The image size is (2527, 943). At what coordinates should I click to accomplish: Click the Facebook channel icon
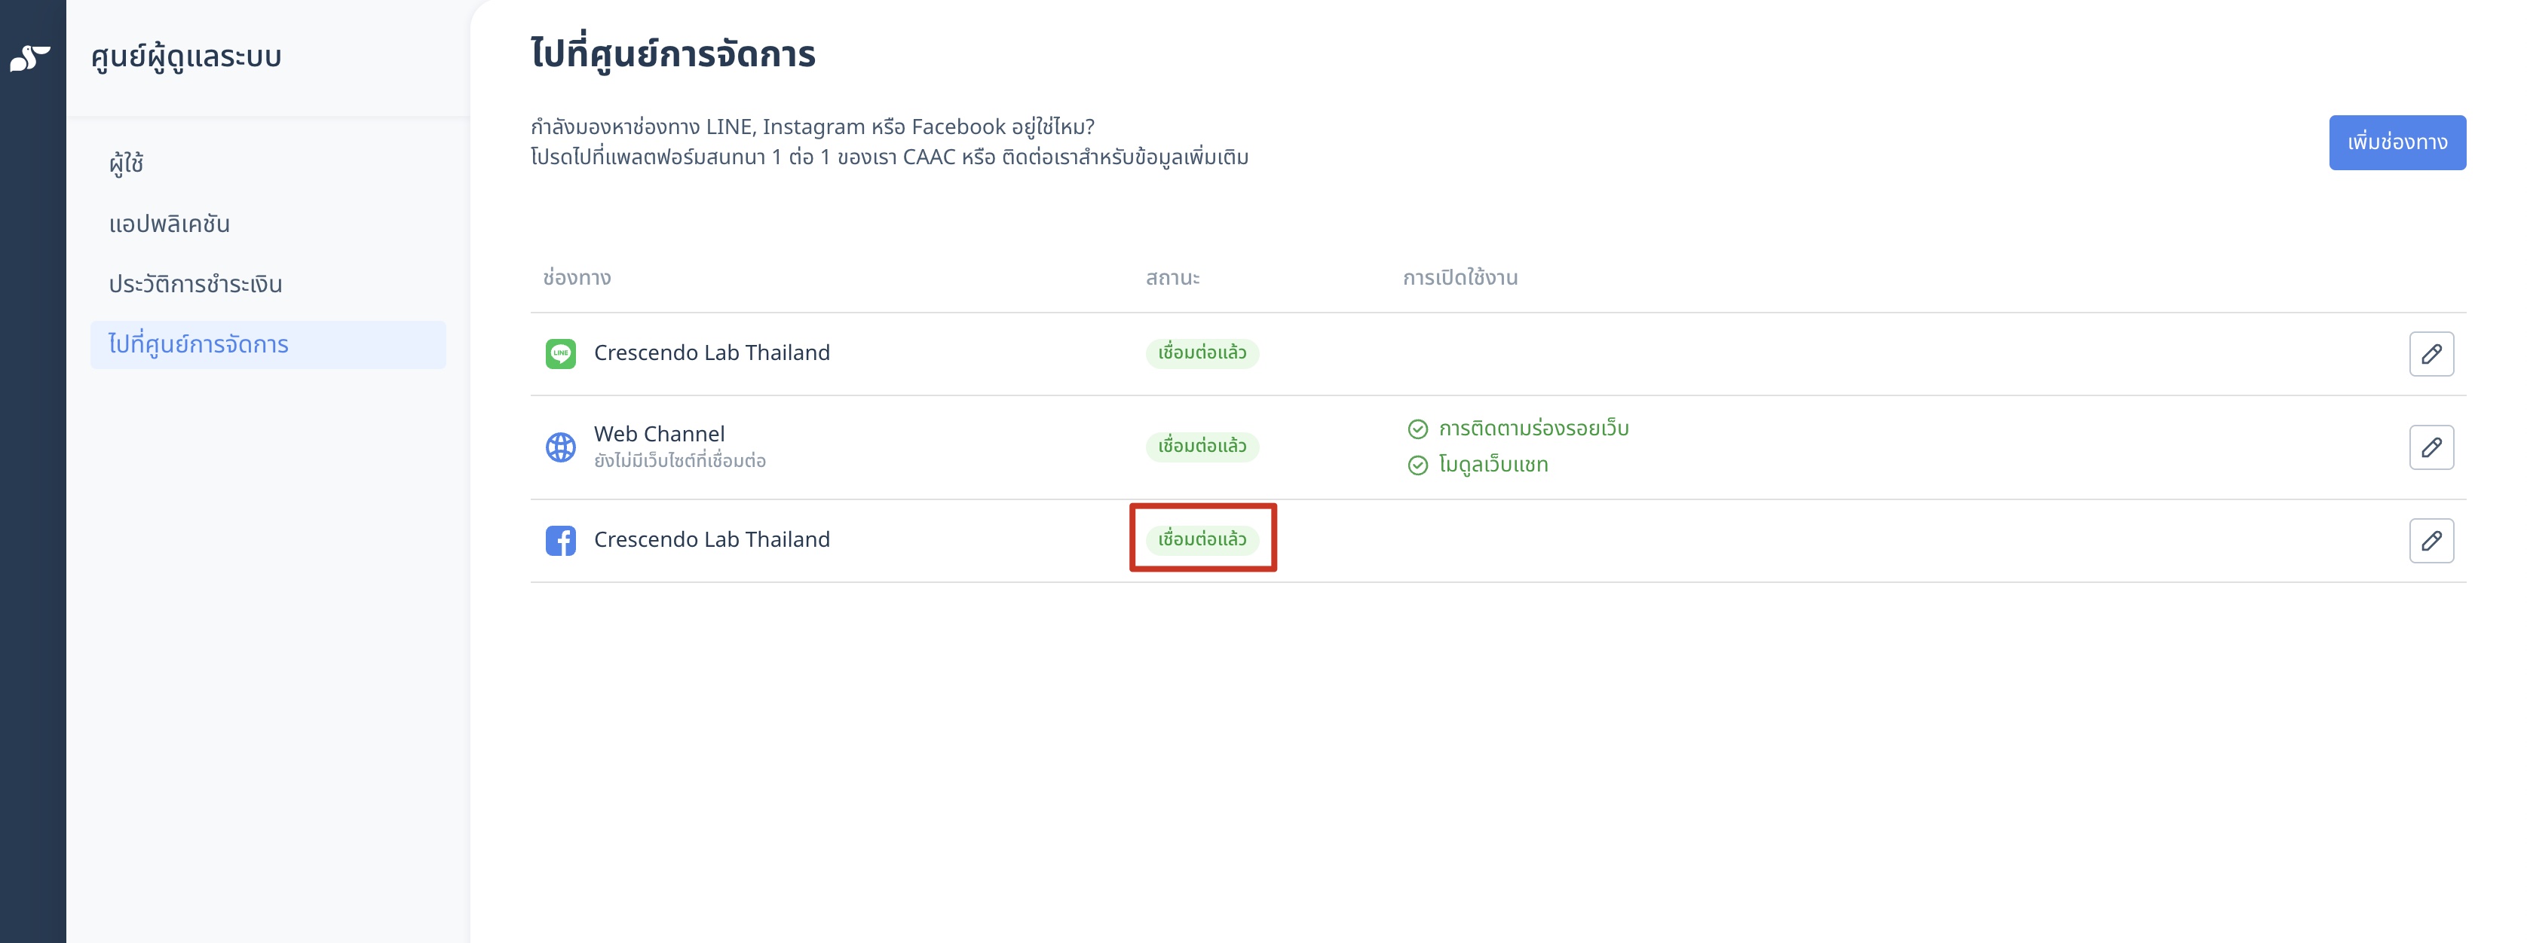click(x=560, y=540)
